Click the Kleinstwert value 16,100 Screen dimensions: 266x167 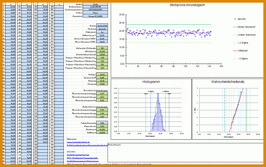[x=102, y=130]
